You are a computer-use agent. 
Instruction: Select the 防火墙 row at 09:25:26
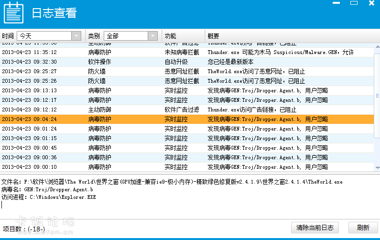click(x=187, y=81)
